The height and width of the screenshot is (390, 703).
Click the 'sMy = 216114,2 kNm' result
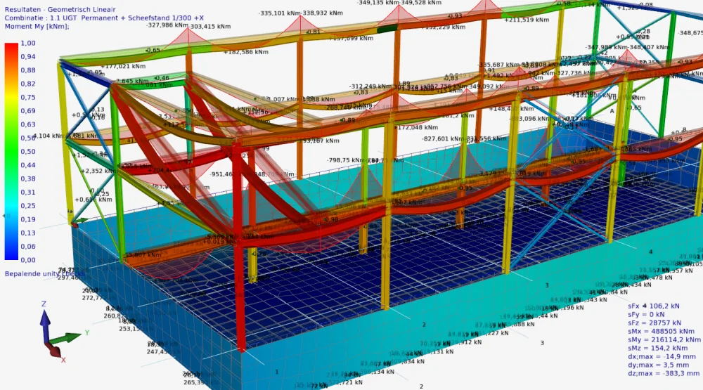(664, 340)
